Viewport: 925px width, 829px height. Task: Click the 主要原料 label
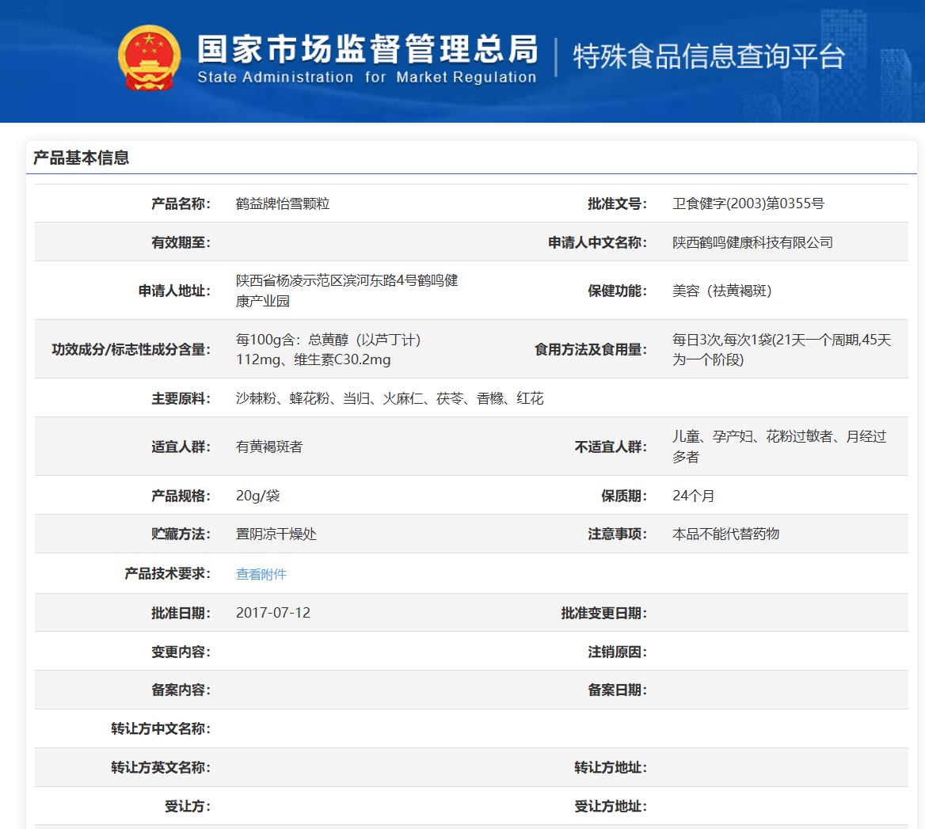[181, 398]
